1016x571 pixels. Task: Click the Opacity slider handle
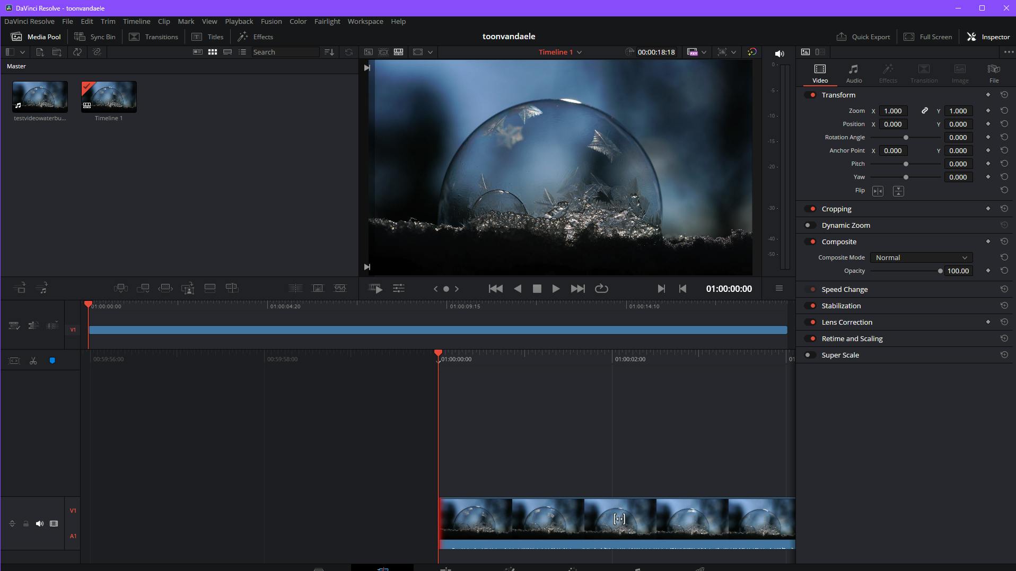pos(940,271)
